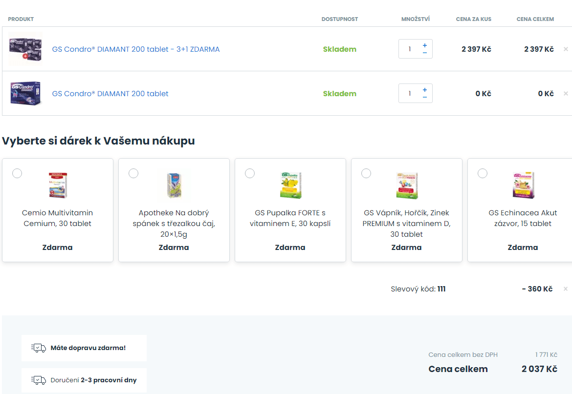572x394 pixels.
Task: Choose GS Pupalka FORTE gift radio button
Action: pos(250,173)
